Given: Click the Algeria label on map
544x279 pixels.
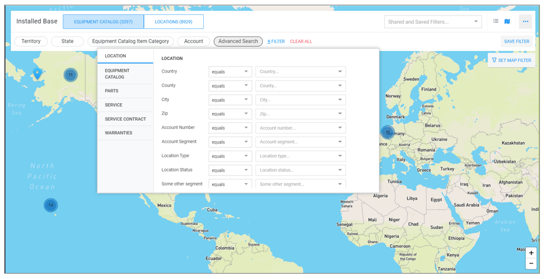Looking at the screenshot, I should (x=380, y=196).
